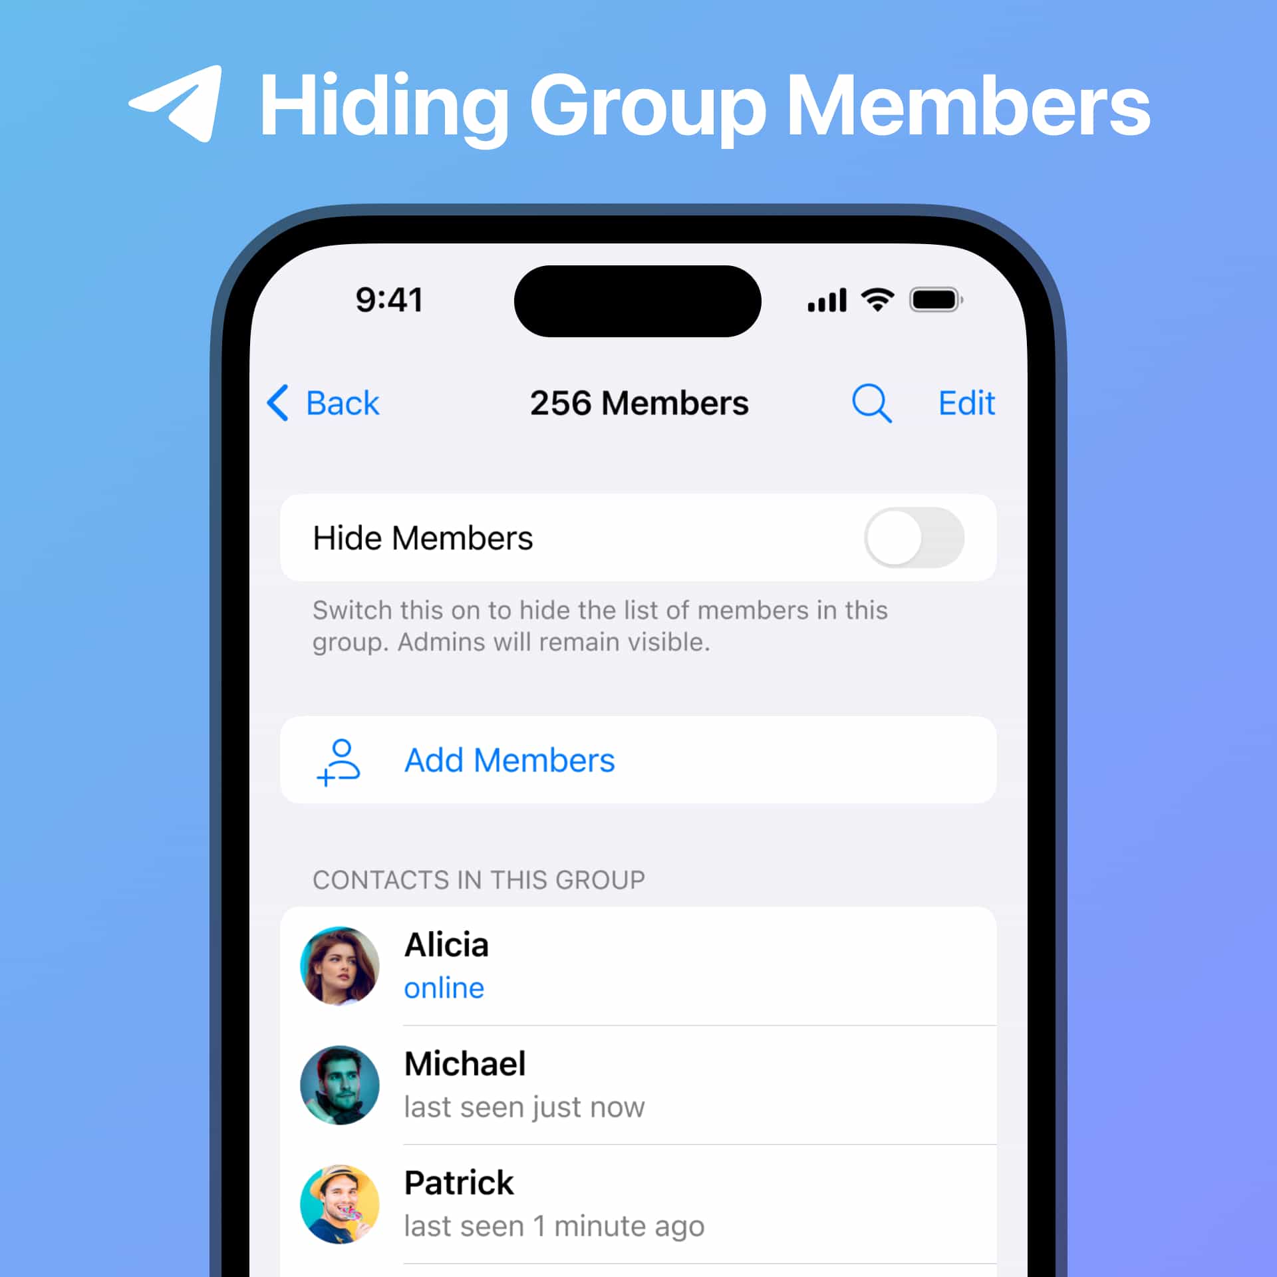This screenshot has width=1277, height=1277.
Task: Tap the Add Members button
Action: pos(638,760)
